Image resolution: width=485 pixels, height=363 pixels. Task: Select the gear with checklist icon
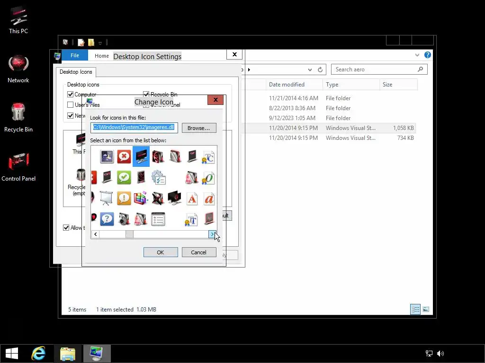pyautogui.click(x=158, y=178)
